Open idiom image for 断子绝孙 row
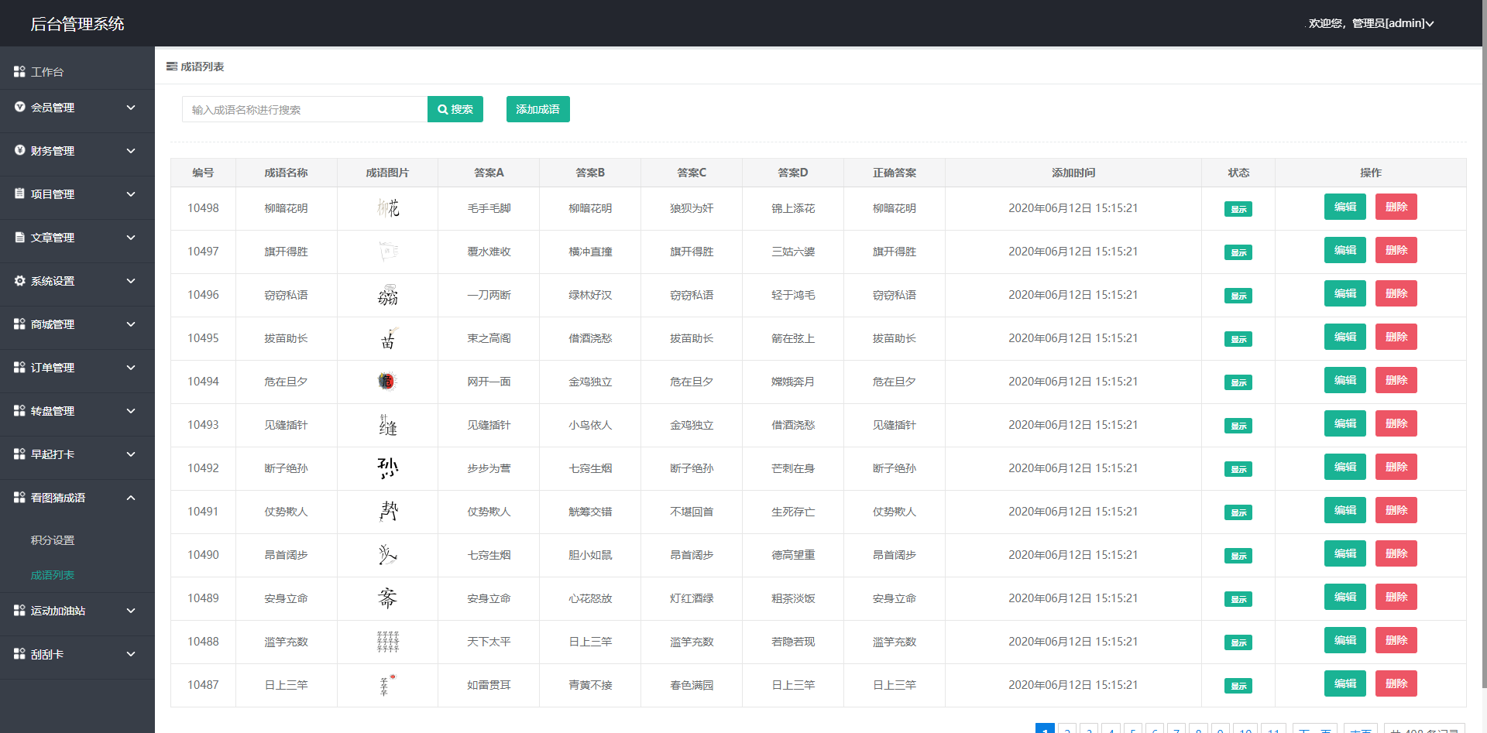1487x733 pixels. (x=388, y=468)
